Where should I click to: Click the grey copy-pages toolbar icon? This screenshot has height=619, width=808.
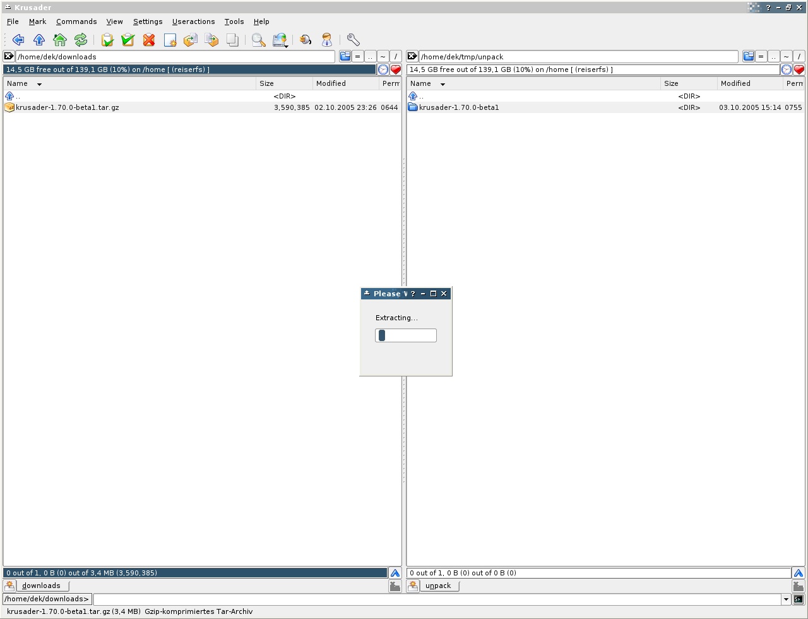pyautogui.click(x=232, y=40)
